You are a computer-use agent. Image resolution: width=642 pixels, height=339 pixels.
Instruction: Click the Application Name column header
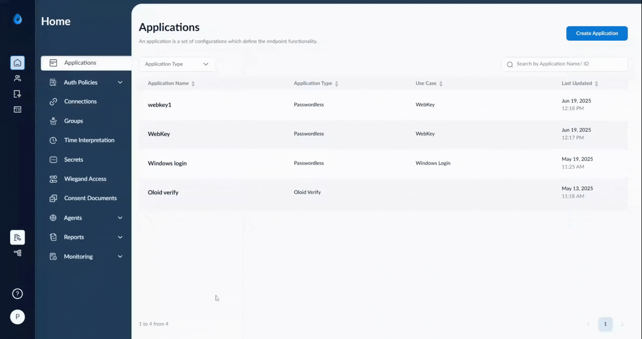[168, 83]
